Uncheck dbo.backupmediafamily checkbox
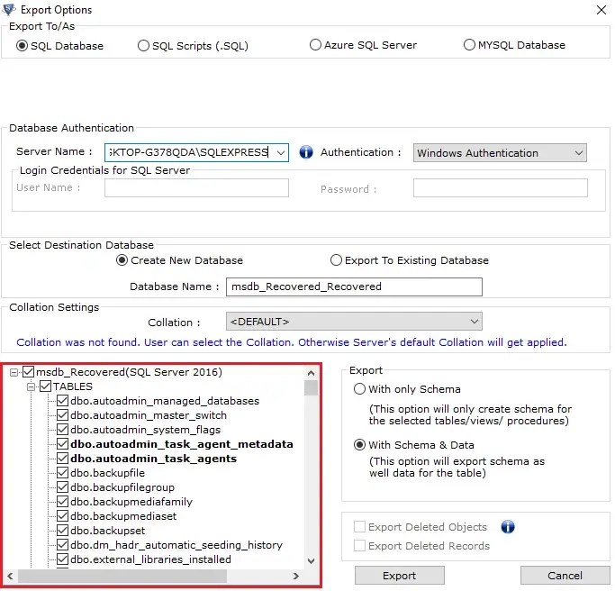The width and height of the screenshot is (615, 591). tap(63, 501)
